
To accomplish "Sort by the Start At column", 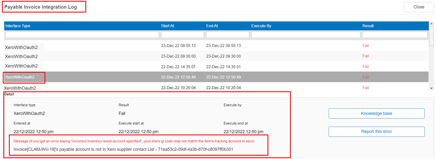I will tap(167, 26).
